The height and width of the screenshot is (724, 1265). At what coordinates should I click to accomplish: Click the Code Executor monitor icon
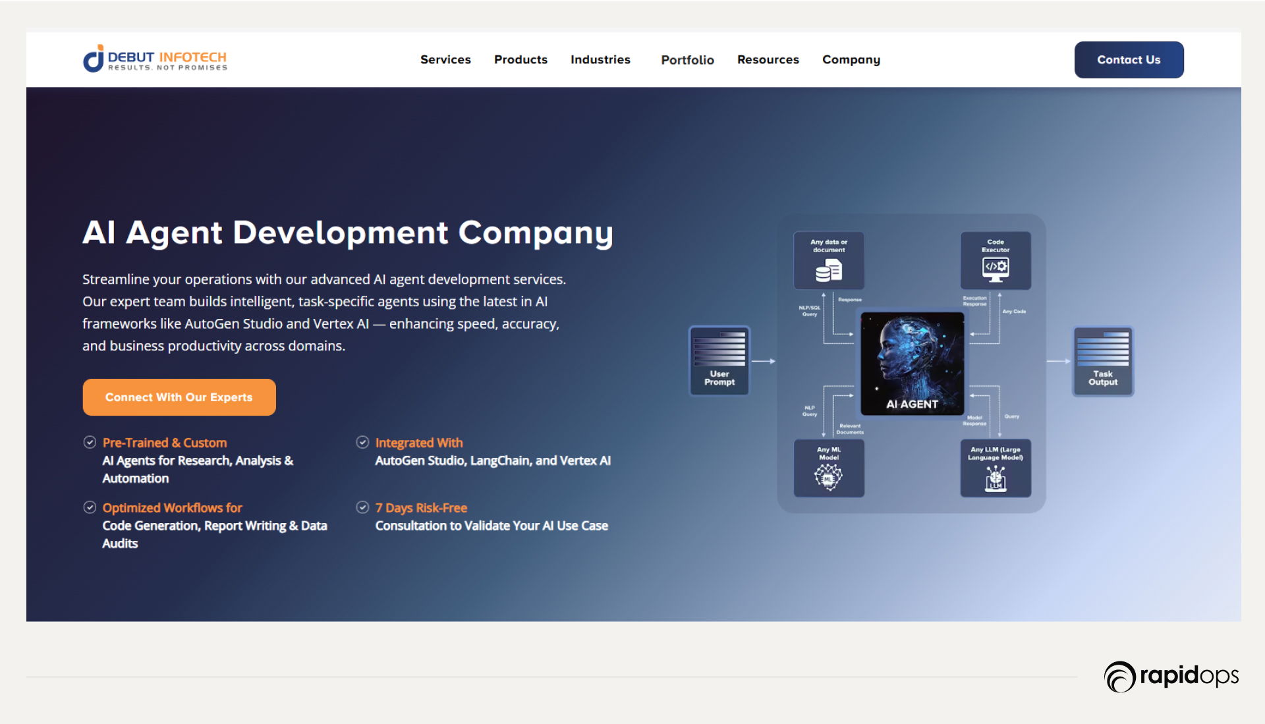[996, 268]
